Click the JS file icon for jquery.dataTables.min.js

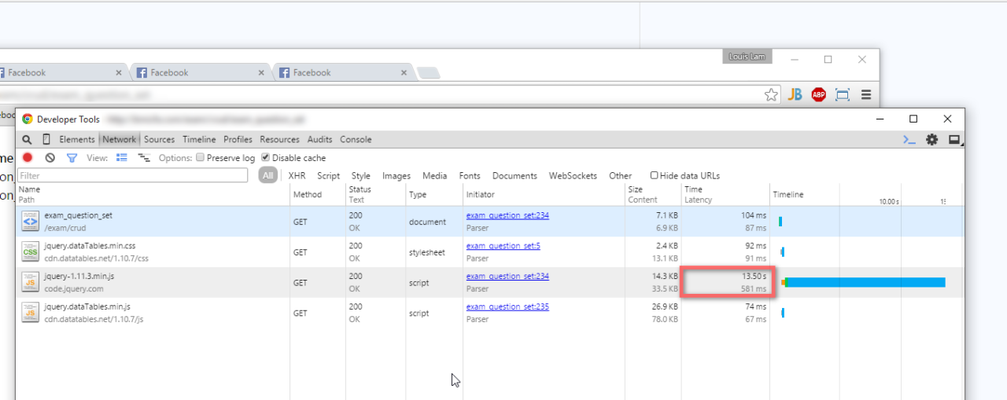tap(30, 313)
